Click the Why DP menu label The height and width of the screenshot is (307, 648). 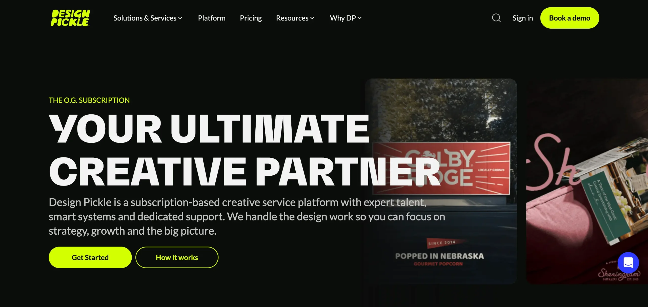(x=343, y=18)
